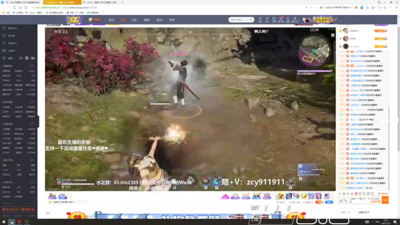Open the first bookmark in bookmarks bar
This screenshot has width=400, height=225.
coord(6,12)
